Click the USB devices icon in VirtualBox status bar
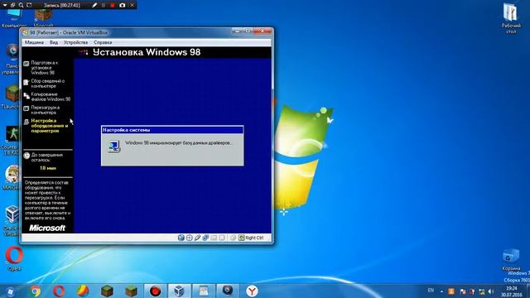This screenshot has width=530, height=298. [x=197, y=238]
